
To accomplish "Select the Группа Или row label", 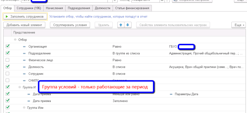I will [35, 108].
